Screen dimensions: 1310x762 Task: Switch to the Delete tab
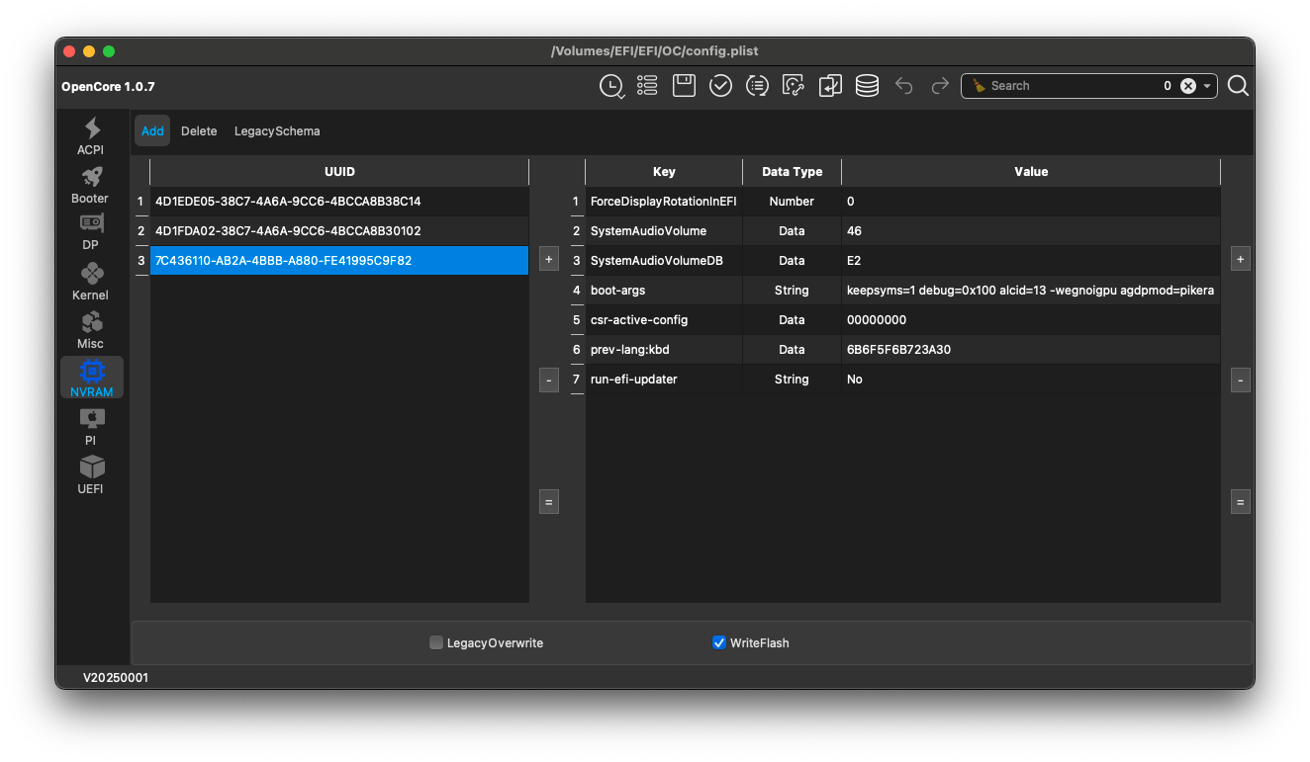199,131
